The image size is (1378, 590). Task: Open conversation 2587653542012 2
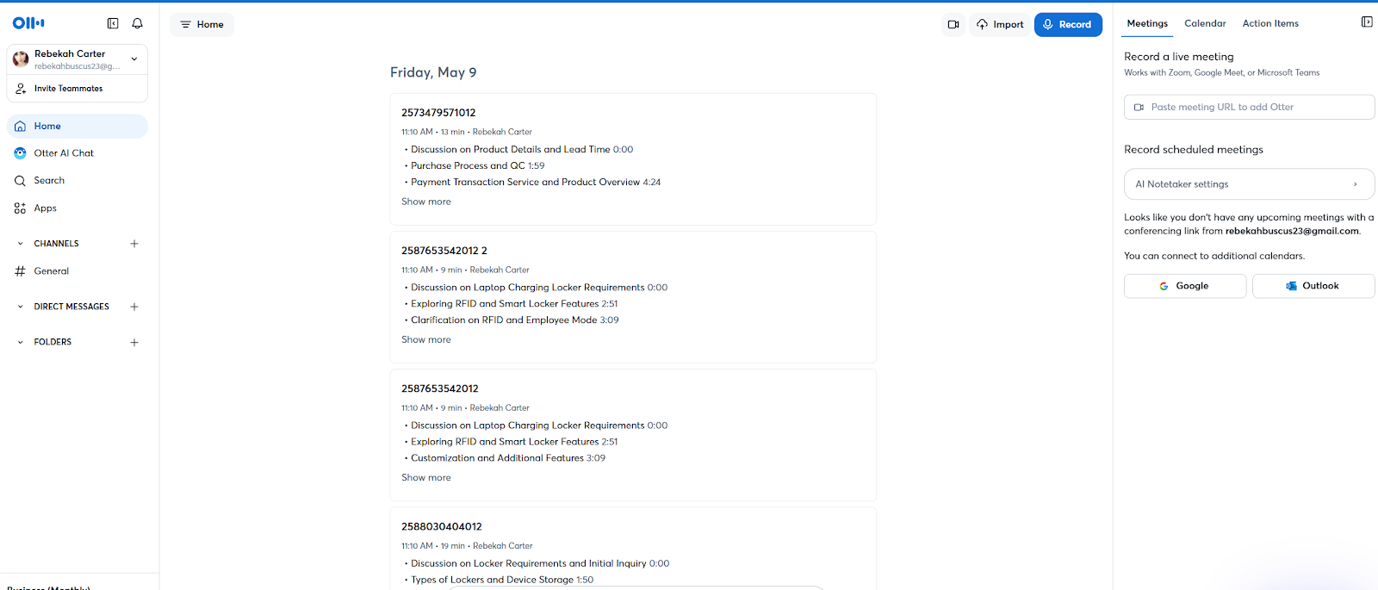tap(444, 251)
